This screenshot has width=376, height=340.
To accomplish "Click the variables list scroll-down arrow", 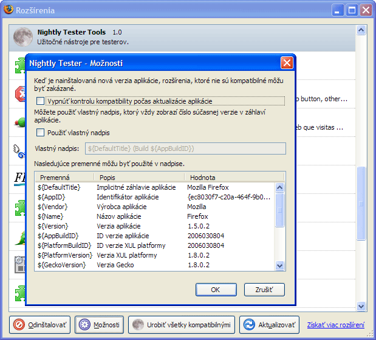I will pyautogui.click(x=280, y=265).
